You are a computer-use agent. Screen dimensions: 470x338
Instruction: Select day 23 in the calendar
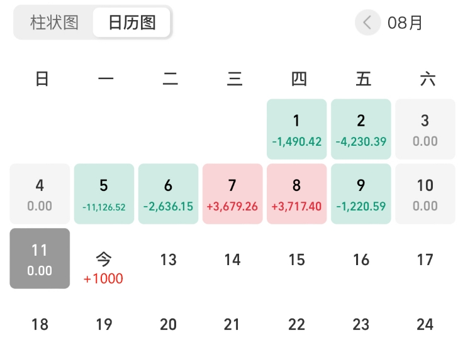click(x=361, y=324)
